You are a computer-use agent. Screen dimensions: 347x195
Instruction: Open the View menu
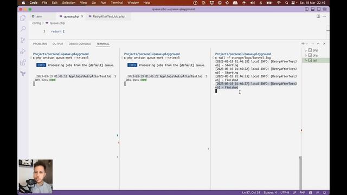coord(83,3)
